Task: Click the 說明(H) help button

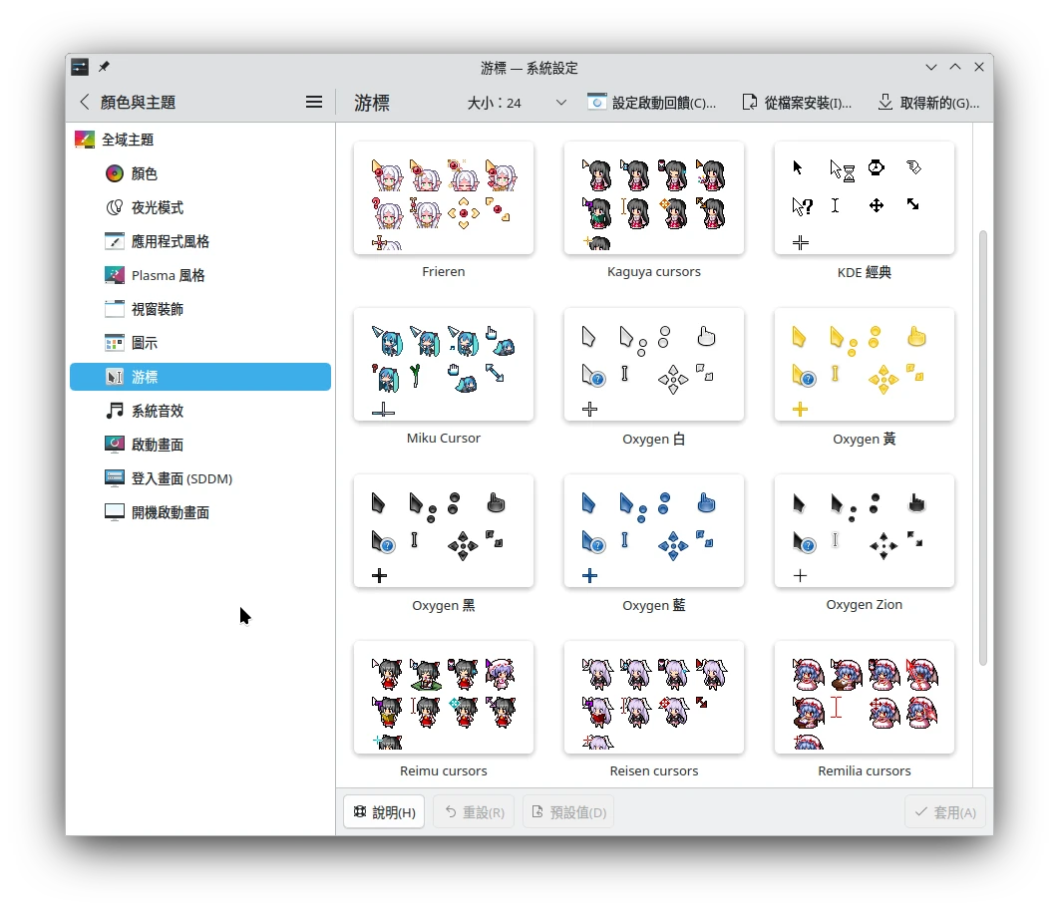Action: tap(384, 811)
